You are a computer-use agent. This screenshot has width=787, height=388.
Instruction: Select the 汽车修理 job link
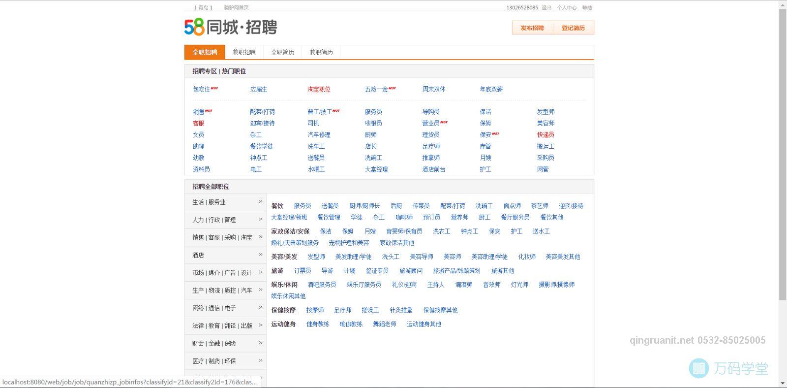point(319,135)
